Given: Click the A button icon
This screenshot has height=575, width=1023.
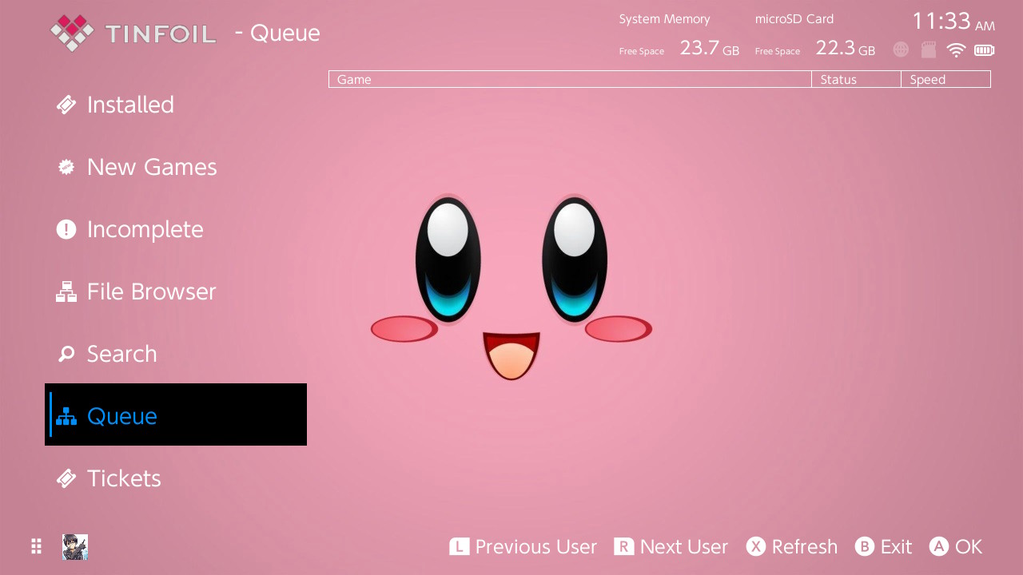Looking at the screenshot, I should tap(939, 546).
